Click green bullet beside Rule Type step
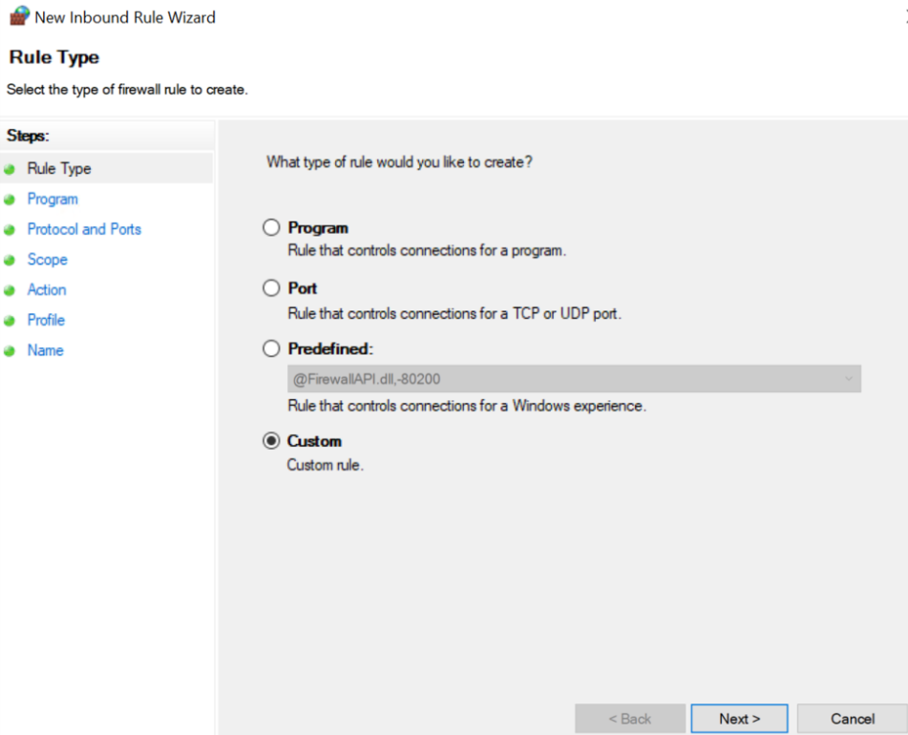The width and height of the screenshot is (908, 735). [10, 170]
